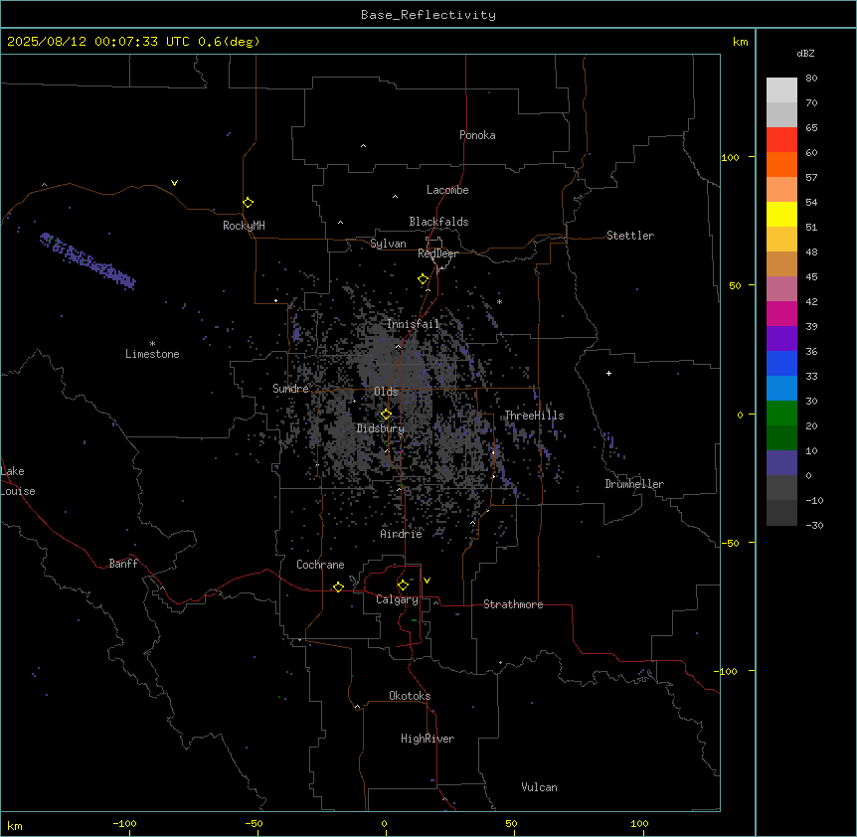The image size is (857, 837).
Task: Click the Olds map label
Action: [x=386, y=392]
